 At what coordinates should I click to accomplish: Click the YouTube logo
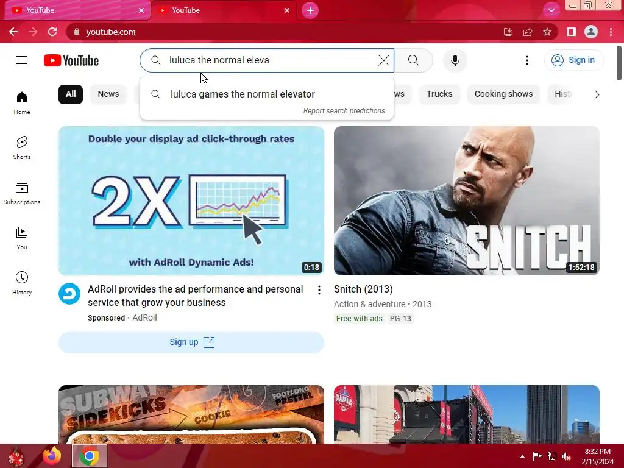(x=71, y=60)
